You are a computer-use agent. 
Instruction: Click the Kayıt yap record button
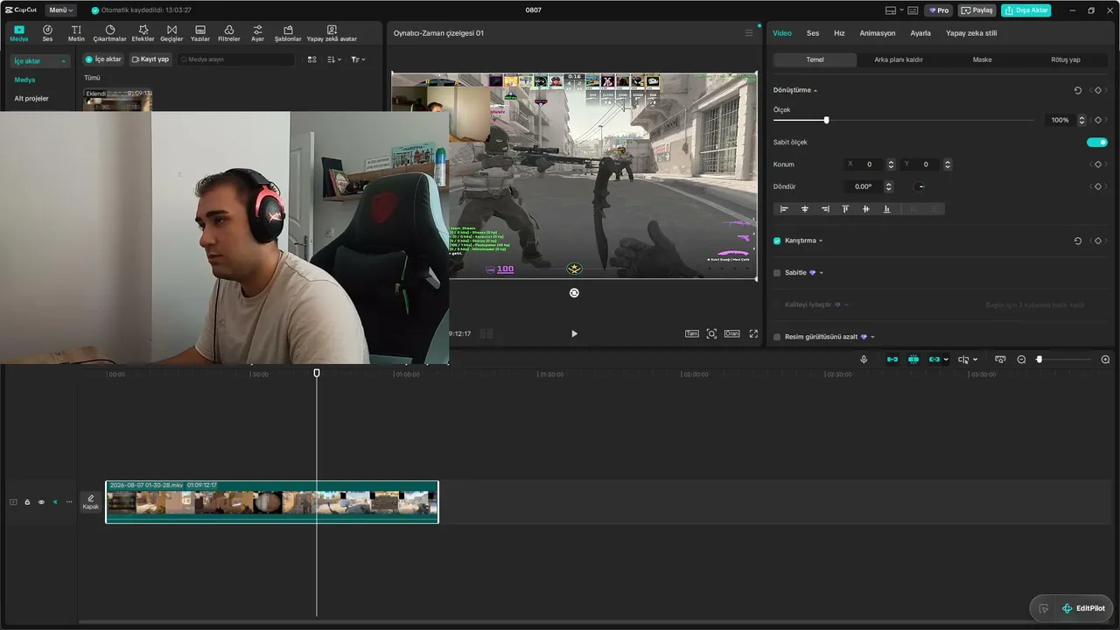coord(150,59)
